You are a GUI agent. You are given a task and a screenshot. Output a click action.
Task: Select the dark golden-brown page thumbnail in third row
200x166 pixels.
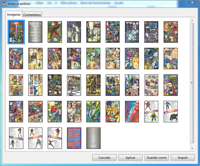(x=93, y=85)
